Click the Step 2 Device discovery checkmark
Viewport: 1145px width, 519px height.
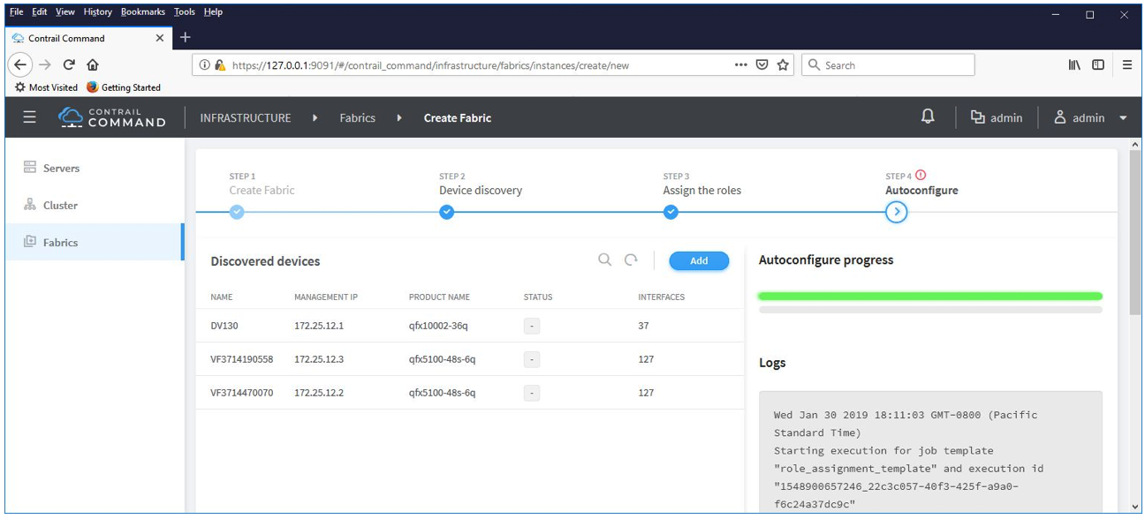point(447,212)
